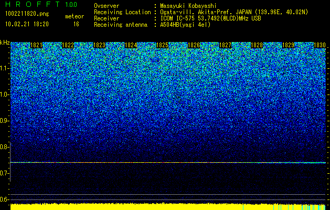Click the ICOM IC-575 receiver text
330x210 pixels.
tap(210, 18)
